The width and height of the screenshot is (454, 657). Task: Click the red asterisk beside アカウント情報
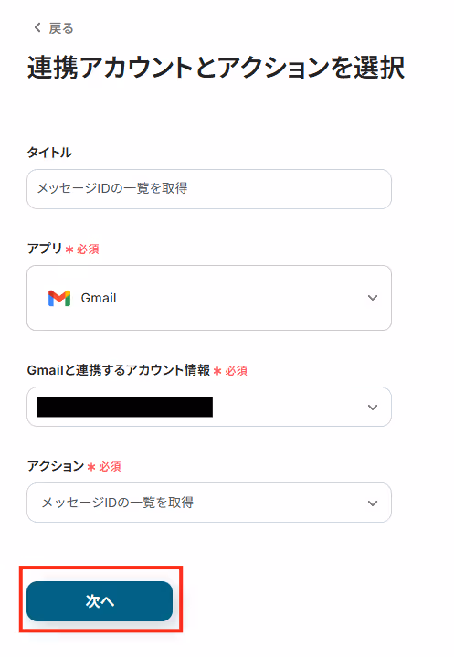[217, 371]
